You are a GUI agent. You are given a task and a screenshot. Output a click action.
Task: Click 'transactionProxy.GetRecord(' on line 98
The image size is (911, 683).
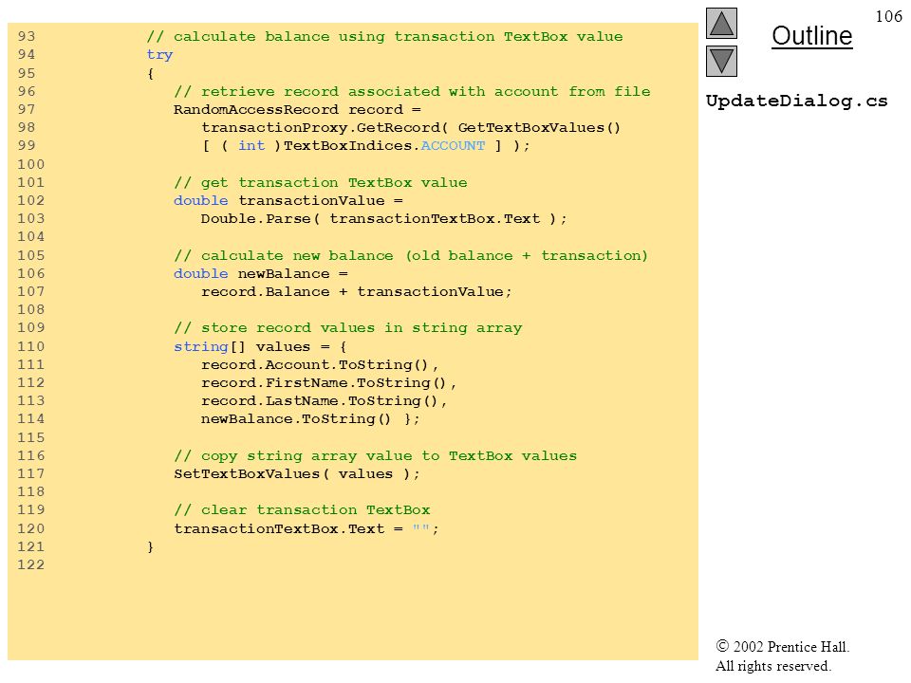(325, 128)
